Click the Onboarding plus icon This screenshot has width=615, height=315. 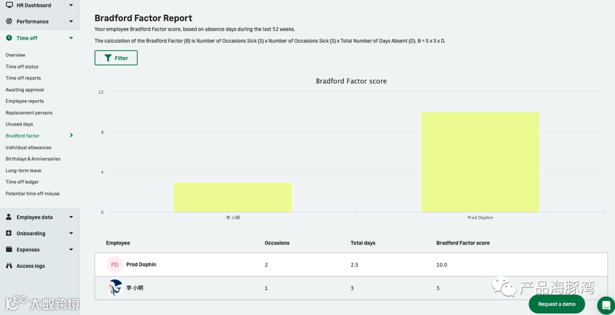click(9, 234)
